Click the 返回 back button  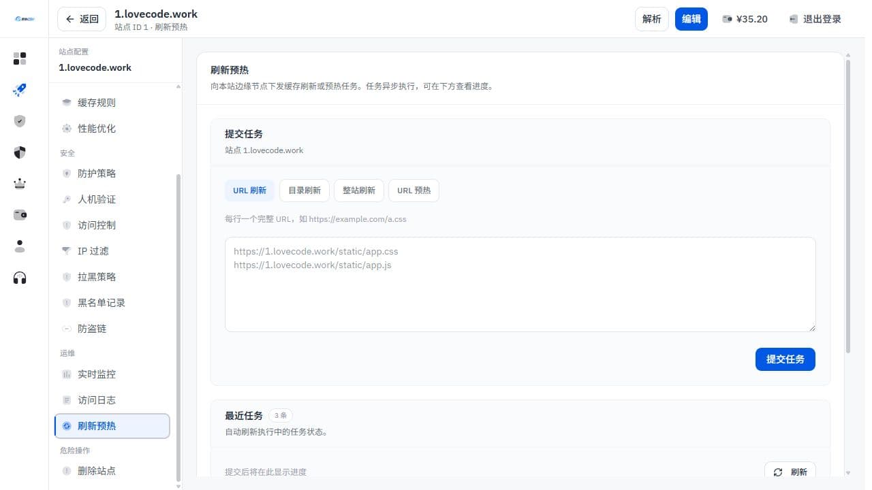(x=82, y=19)
